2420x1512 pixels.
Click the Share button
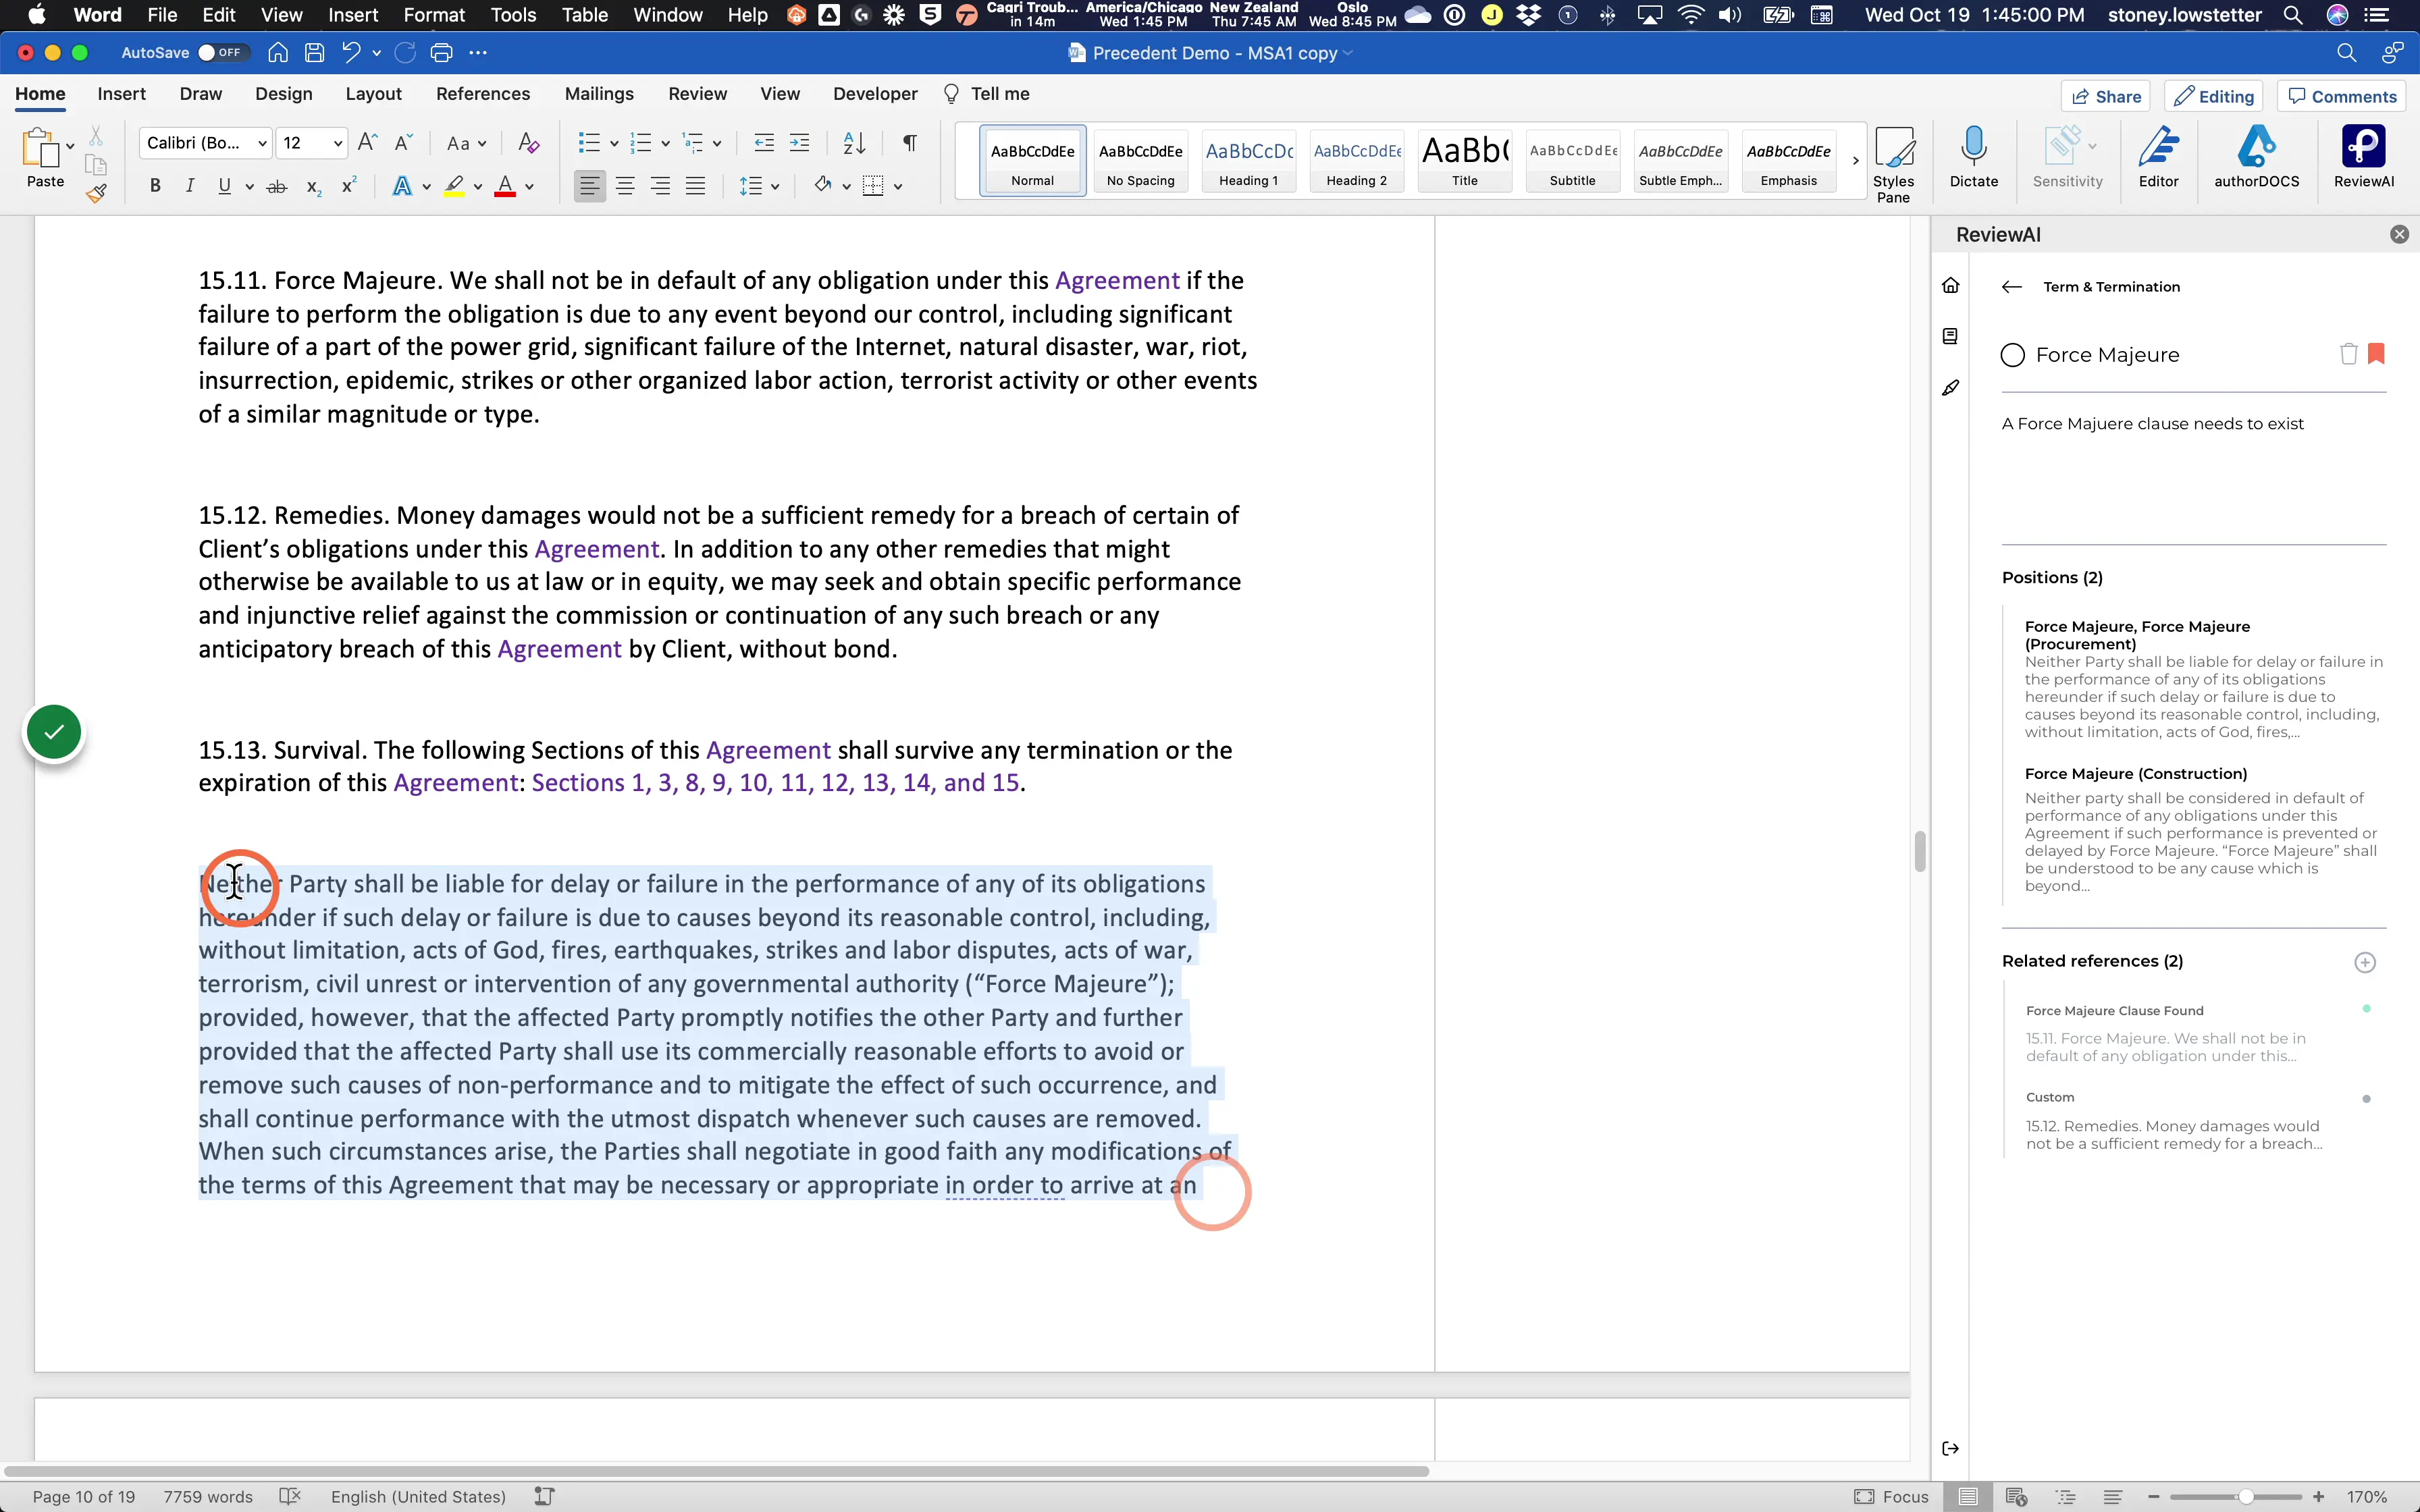point(2105,96)
